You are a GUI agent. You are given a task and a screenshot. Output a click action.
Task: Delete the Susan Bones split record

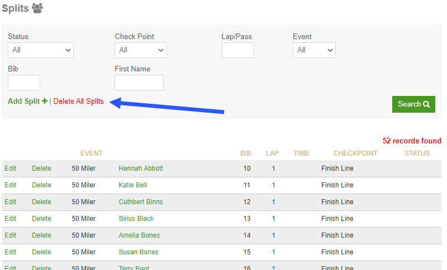41,252
